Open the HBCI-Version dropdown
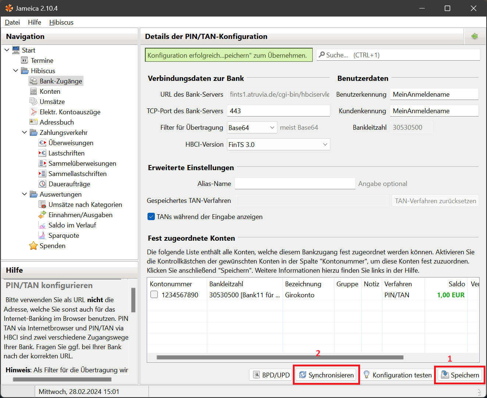Screen dimensions: 487x398 click(x=278, y=144)
